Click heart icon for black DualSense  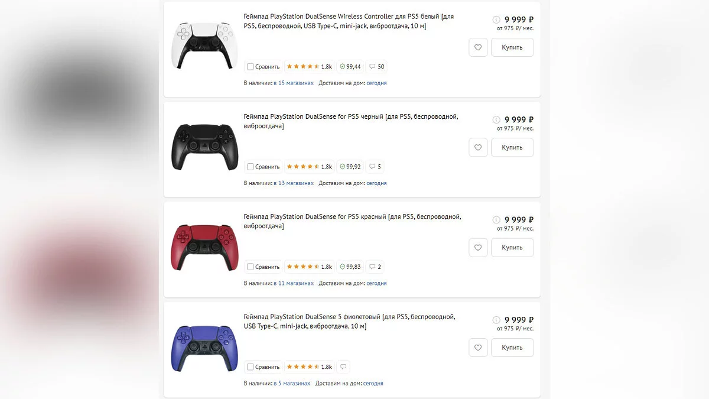[x=478, y=147]
